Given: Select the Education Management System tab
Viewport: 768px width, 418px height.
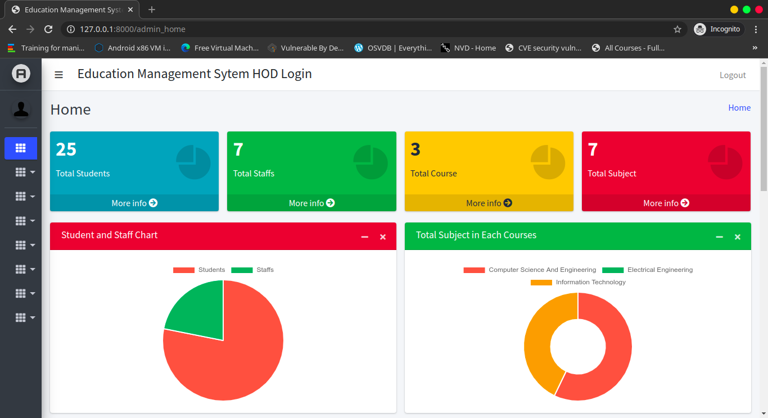Looking at the screenshot, I should pos(72,10).
